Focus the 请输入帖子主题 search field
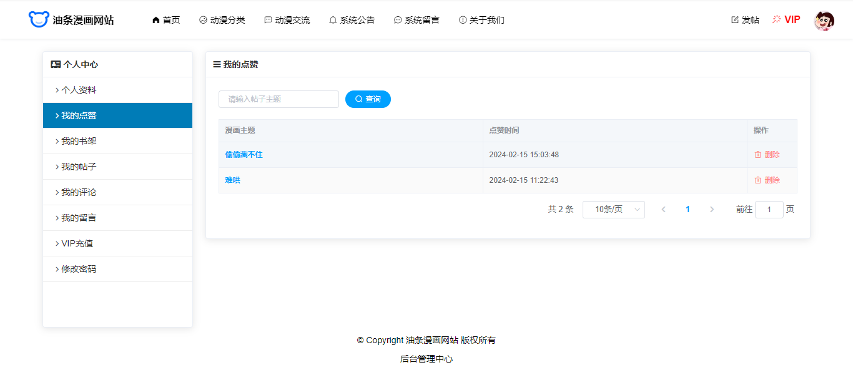This screenshot has height=380, width=853. 279,99
